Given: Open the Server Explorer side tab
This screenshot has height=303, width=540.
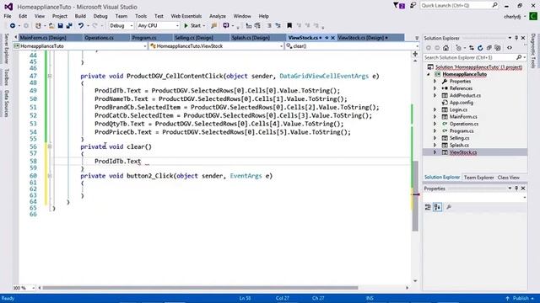Looking at the screenshot, I should pos(6,49).
